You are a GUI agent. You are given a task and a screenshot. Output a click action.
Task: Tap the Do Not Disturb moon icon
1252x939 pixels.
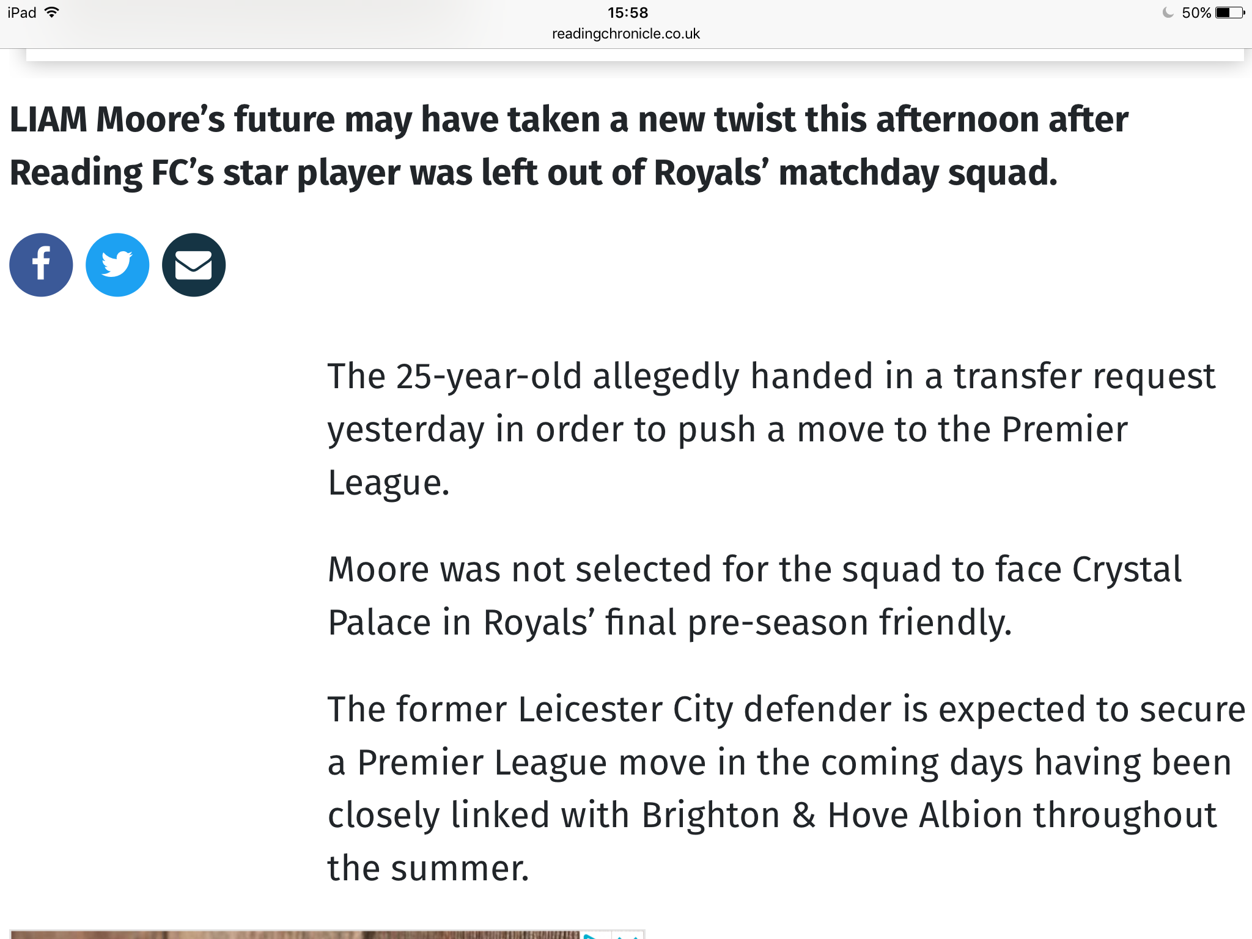click(x=1168, y=12)
